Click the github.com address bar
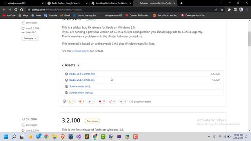This screenshot has height=141, width=251. tap(120, 9)
